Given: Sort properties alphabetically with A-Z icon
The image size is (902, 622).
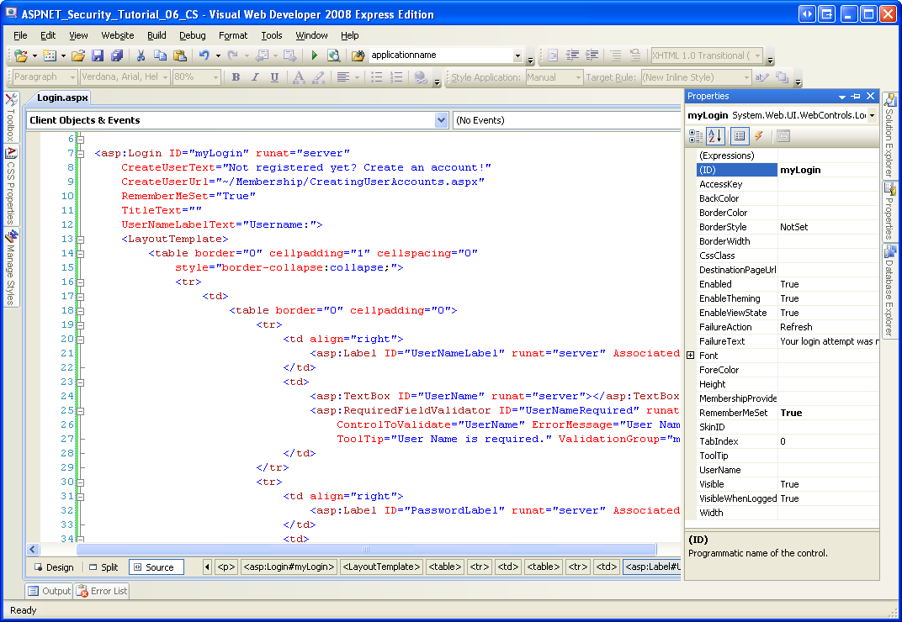Looking at the screenshot, I should (716, 136).
